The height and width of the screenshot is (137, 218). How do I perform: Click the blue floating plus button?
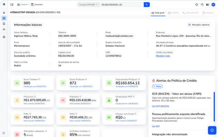212,130
